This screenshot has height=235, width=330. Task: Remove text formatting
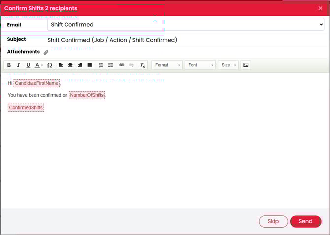[142, 65]
